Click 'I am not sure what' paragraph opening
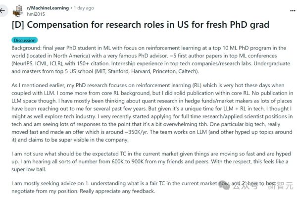The image size is (297, 198). point(34,154)
